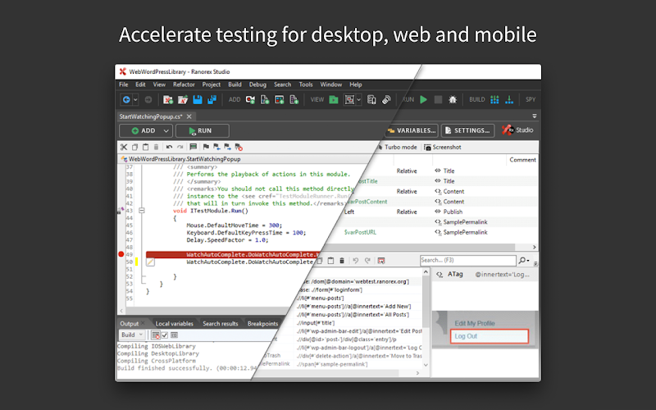Switch to the Search results tab
The width and height of the screenshot is (656, 410).
[221, 324]
